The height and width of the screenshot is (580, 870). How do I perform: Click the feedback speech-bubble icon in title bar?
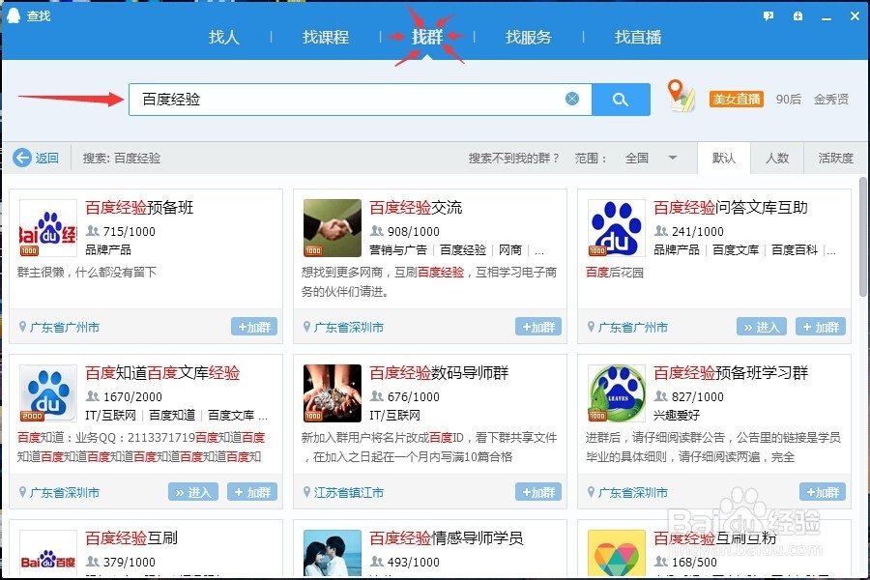(x=768, y=16)
